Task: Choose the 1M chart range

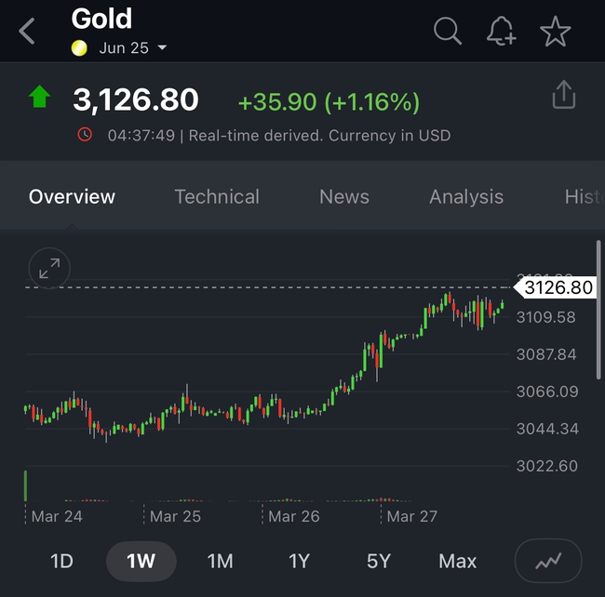Action: tap(220, 561)
